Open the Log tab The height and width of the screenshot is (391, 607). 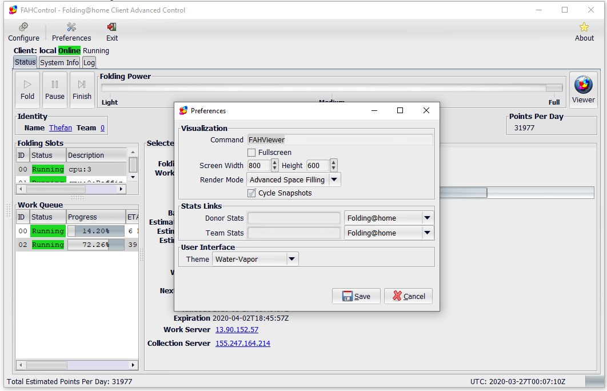click(x=89, y=62)
